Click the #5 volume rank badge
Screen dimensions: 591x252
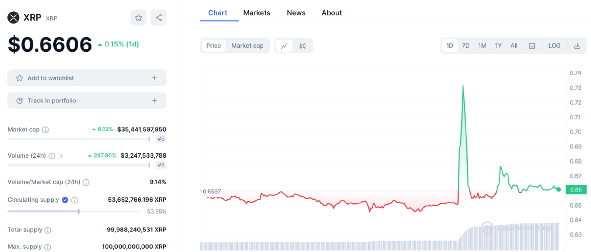coord(161,165)
